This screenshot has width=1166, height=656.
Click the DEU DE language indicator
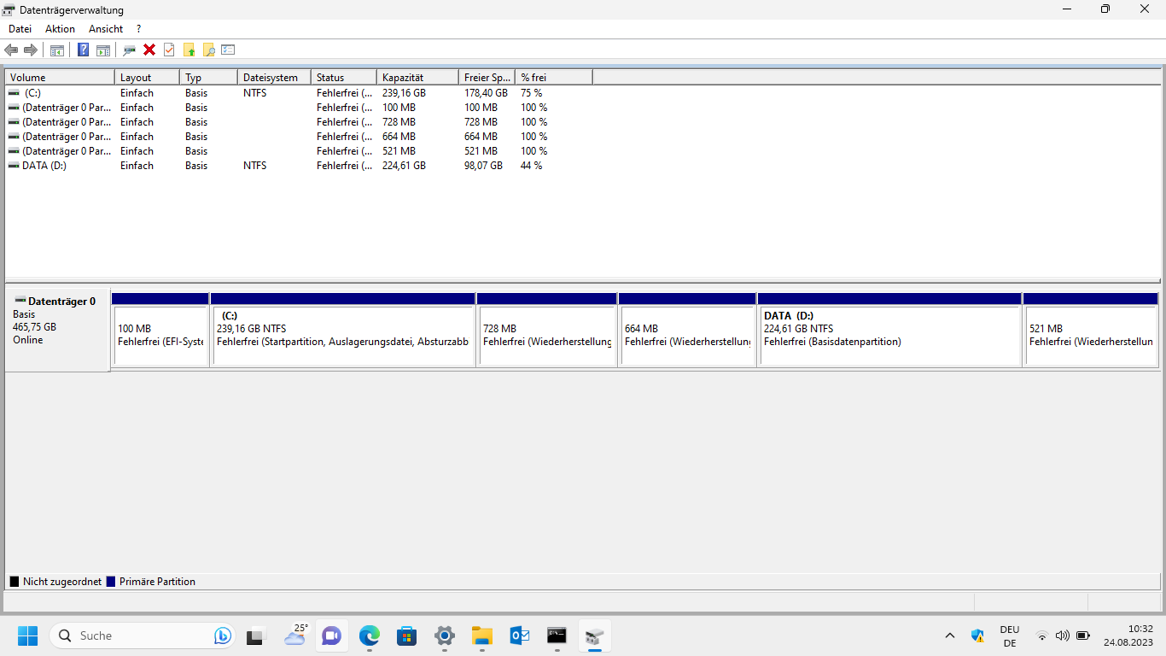pos(1010,635)
